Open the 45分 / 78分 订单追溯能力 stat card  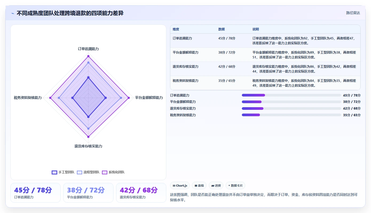[35, 193]
